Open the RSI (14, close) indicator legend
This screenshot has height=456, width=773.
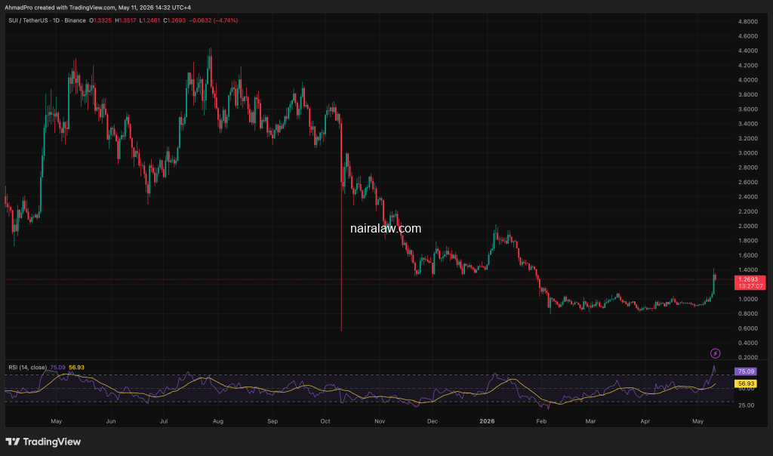tap(28, 367)
